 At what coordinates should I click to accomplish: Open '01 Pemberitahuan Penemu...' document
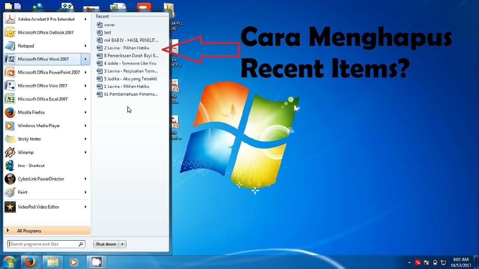click(127, 94)
